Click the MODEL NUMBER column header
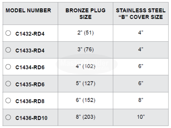This screenshot has width=171, height=128. click(x=28, y=11)
